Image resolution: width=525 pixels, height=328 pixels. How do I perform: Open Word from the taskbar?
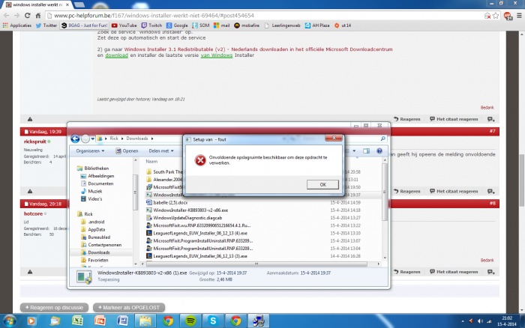(122, 321)
